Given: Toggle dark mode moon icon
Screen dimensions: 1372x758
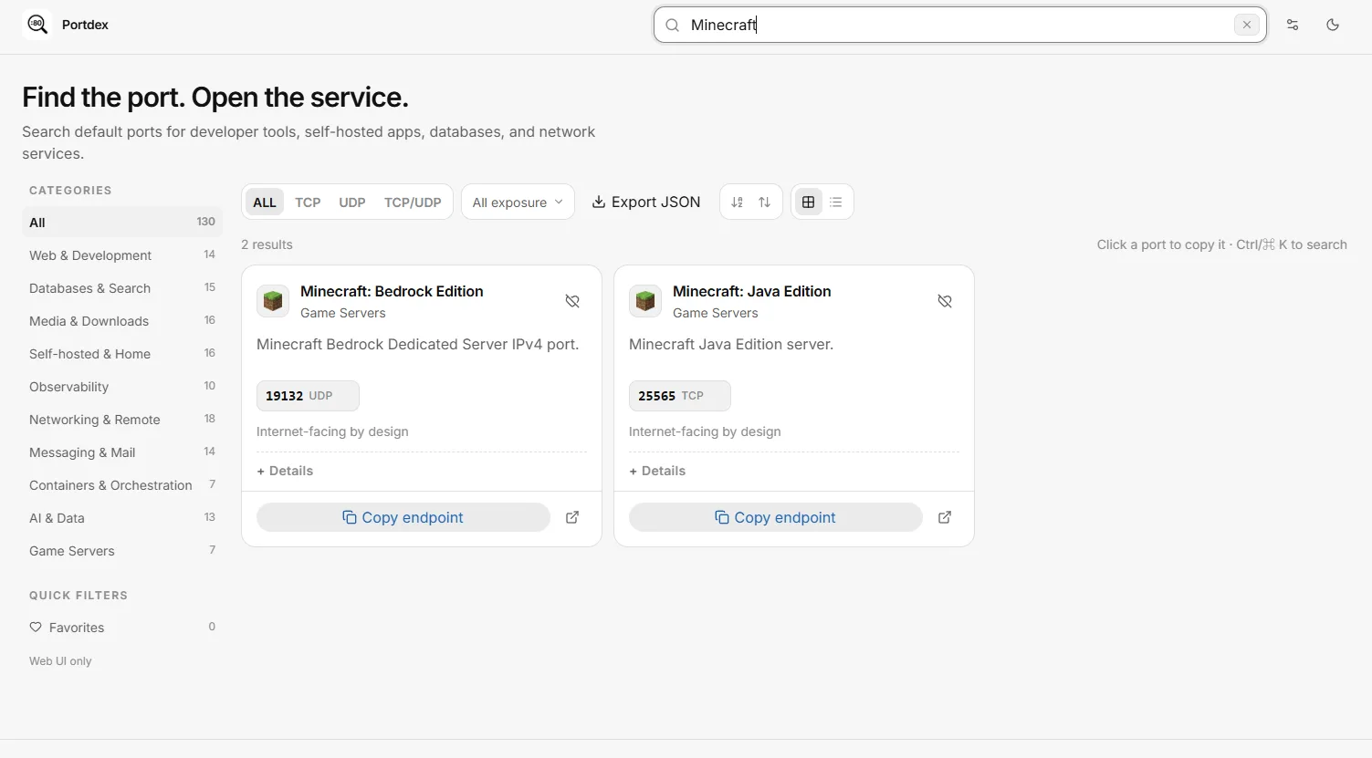Looking at the screenshot, I should (x=1333, y=25).
